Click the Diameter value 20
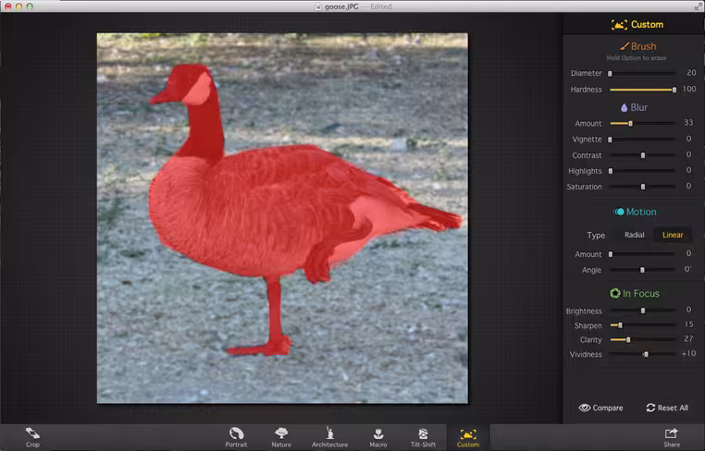The width and height of the screenshot is (705, 451). click(x=691, y=73)
